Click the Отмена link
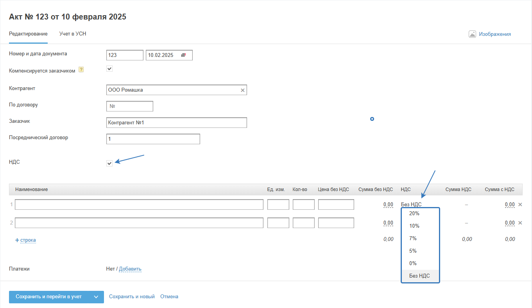532x308 pixels. coord(169,297)
